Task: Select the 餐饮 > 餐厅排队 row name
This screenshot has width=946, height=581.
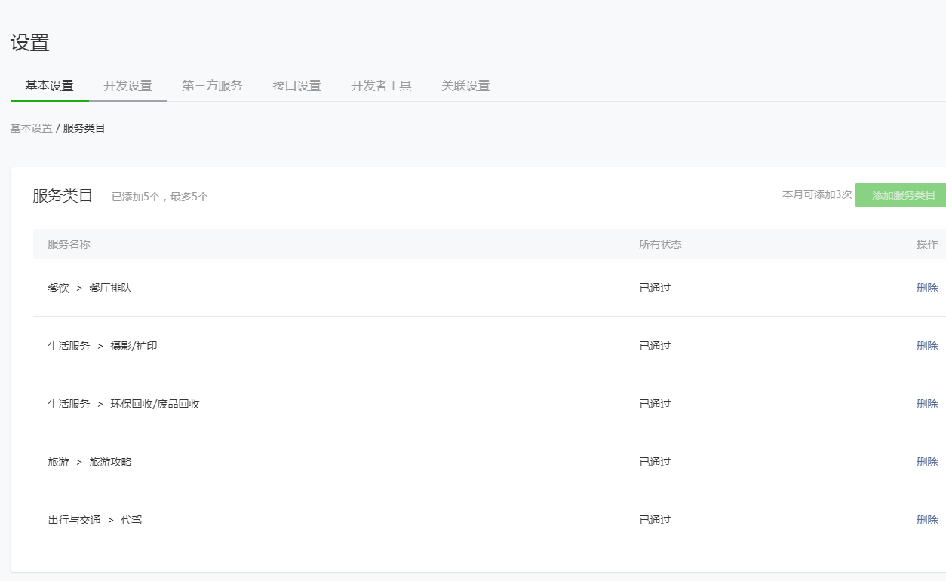Action: pos(90,288)
